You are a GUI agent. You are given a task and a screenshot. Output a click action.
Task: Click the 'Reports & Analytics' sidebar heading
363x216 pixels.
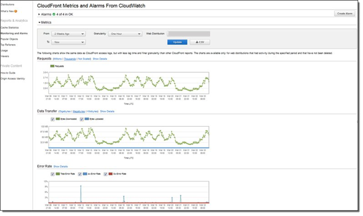[14, 21]
